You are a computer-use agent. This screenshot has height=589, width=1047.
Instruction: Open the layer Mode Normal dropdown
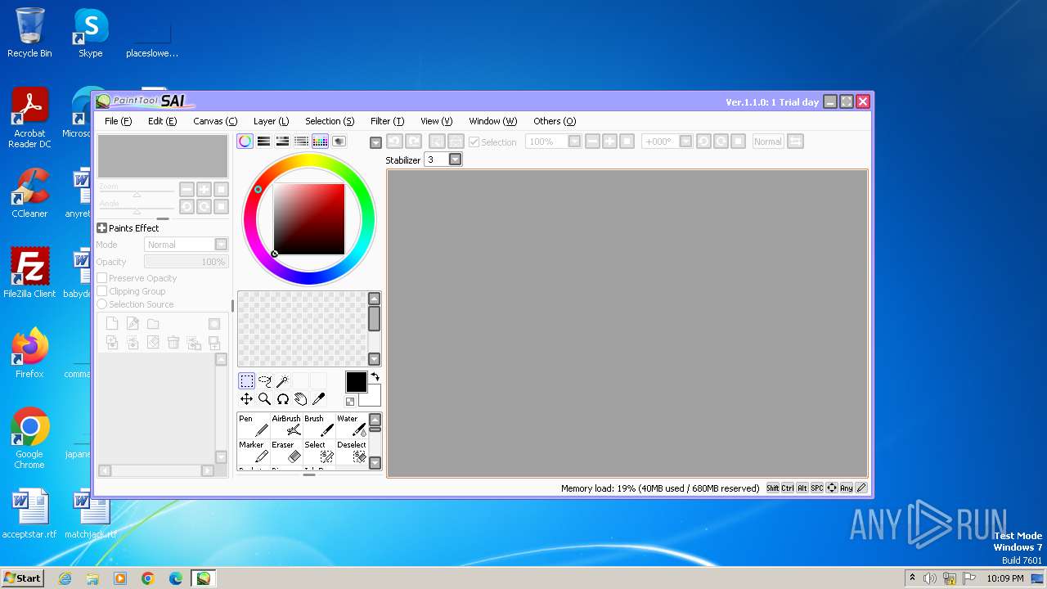pos(221,245)
